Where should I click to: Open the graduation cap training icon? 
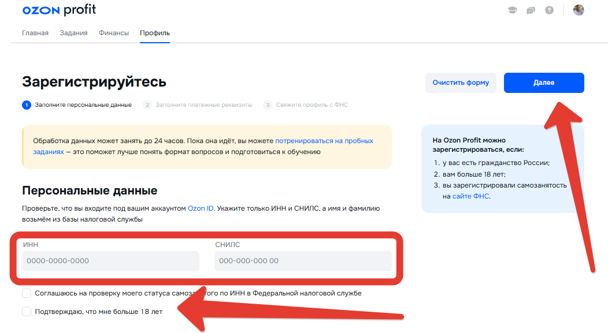pos(512,10)
